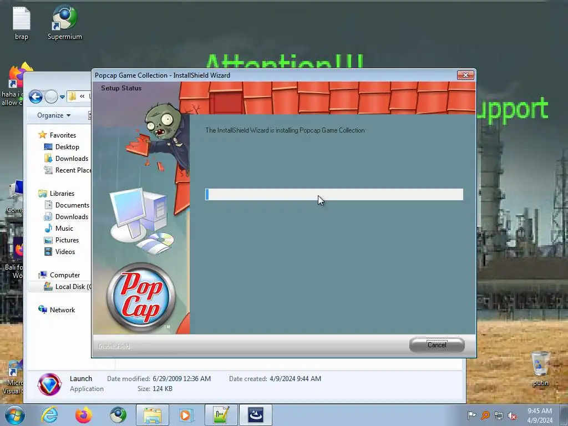568x426 pixels.
Task: Click the Launch application gem icon
Action: (x=49, y=384)
